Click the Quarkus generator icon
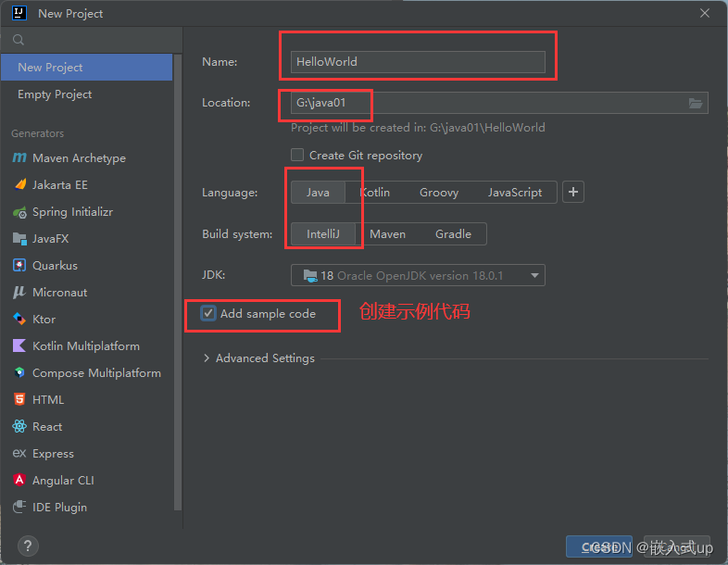This screenshot has width=728, height=565. 19,266
